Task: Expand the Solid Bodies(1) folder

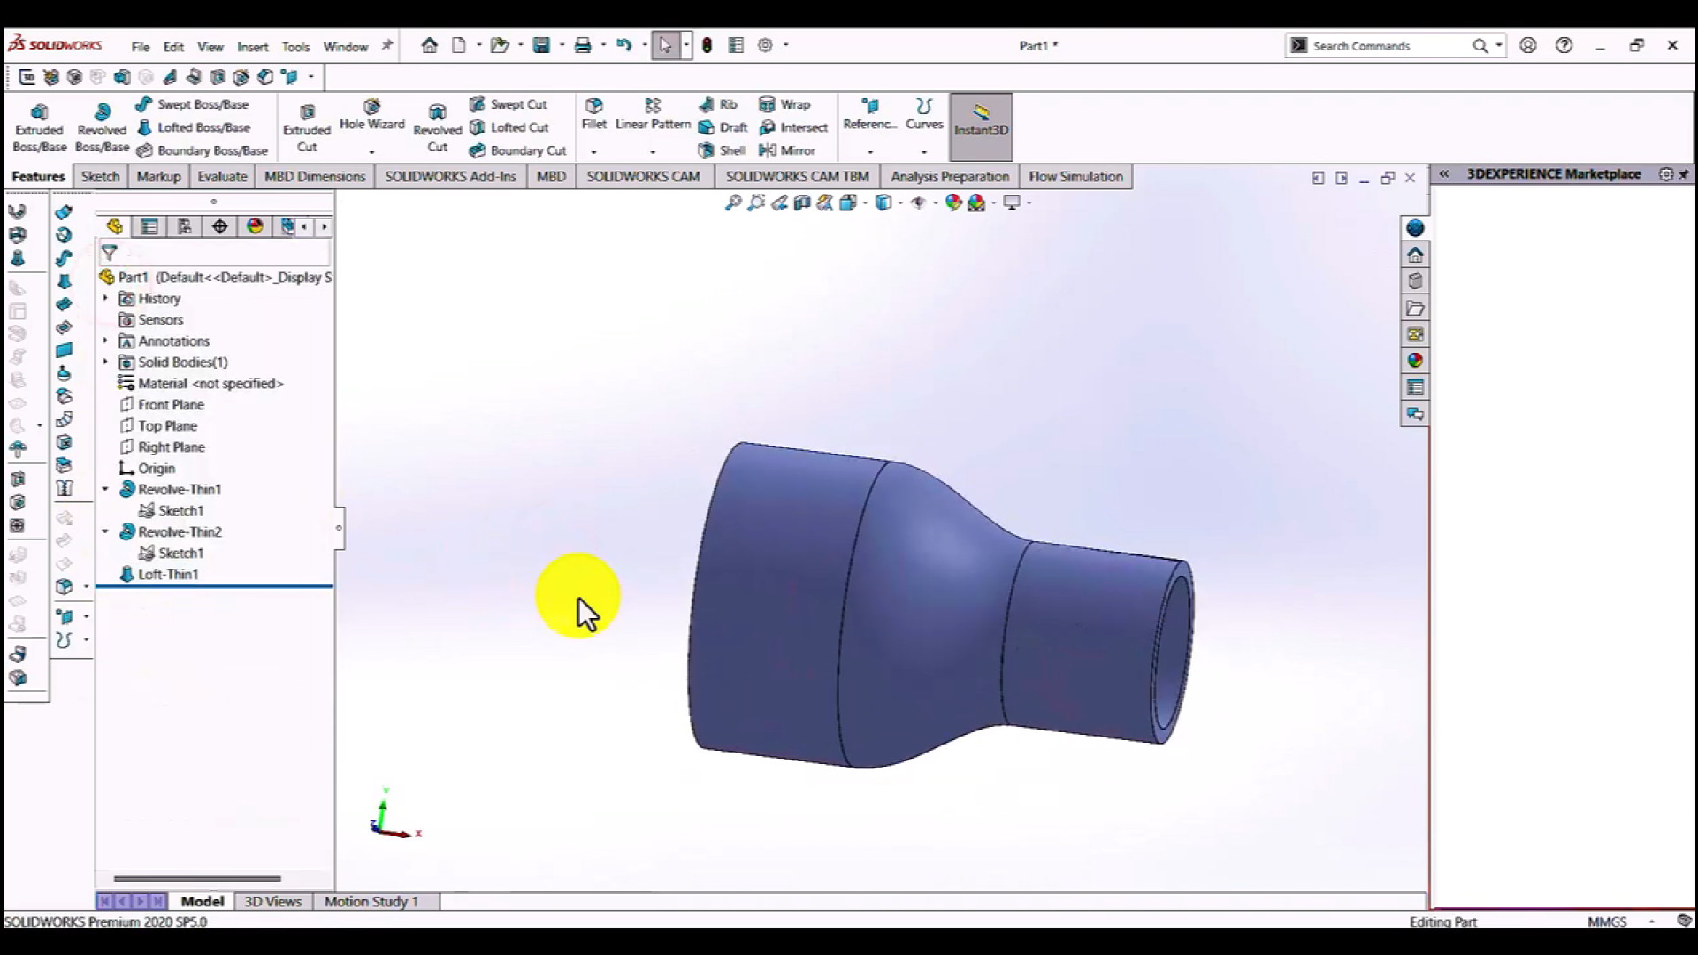Action: [105, 362]
